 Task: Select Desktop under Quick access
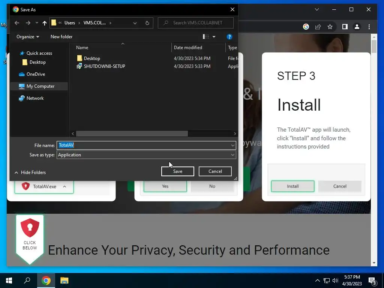tap(37, 62)
